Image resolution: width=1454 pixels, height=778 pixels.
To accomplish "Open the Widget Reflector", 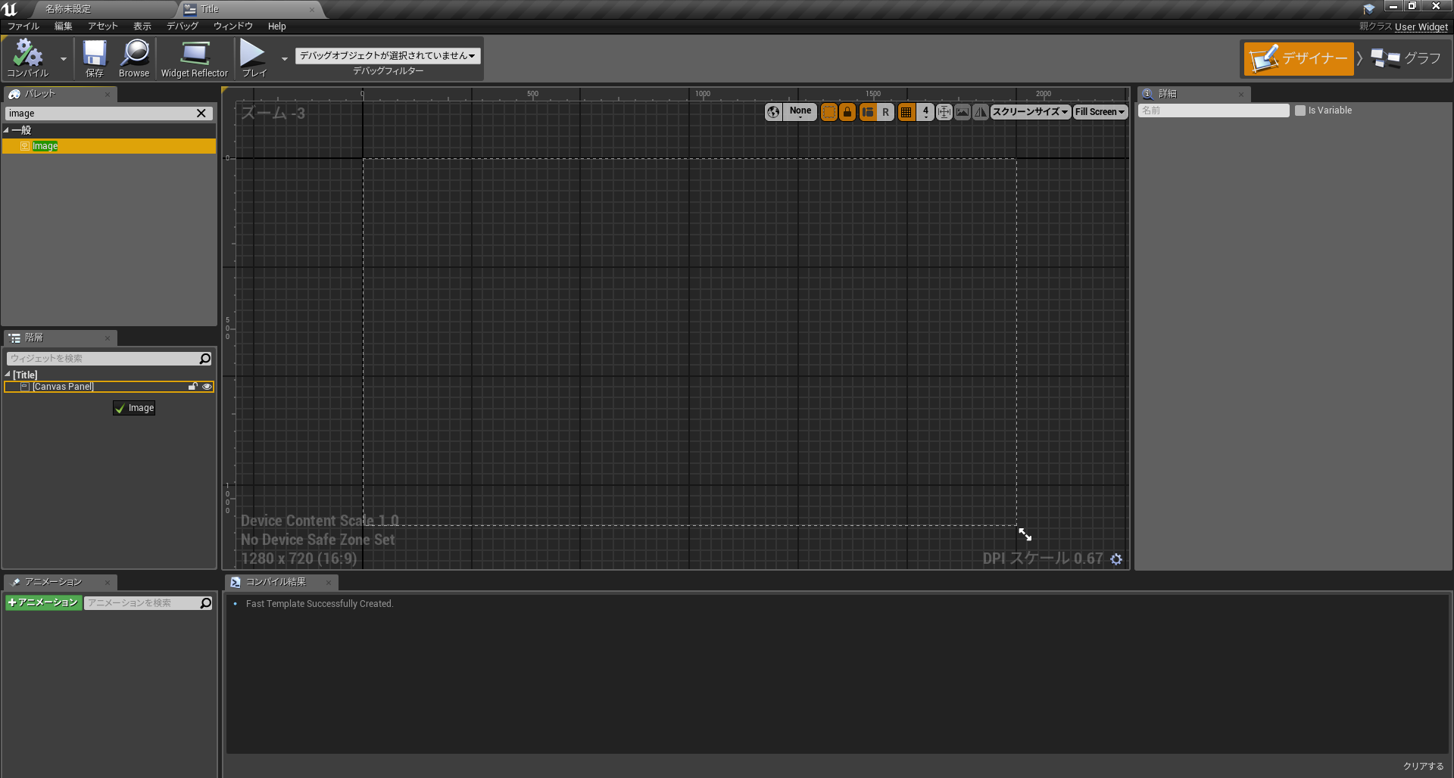I will (194, 58).
